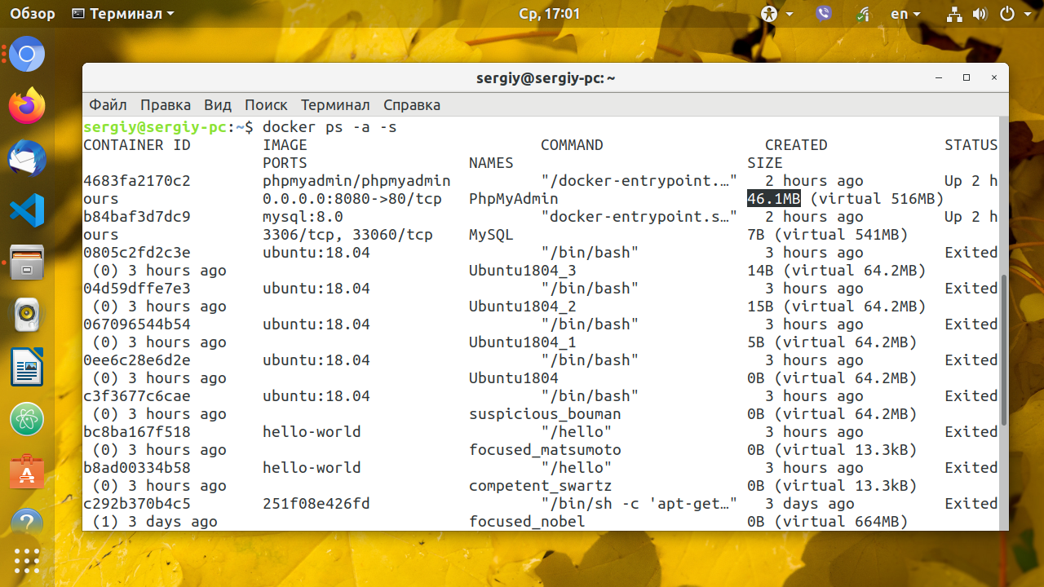Open the Правка menu

click(166, 104)
